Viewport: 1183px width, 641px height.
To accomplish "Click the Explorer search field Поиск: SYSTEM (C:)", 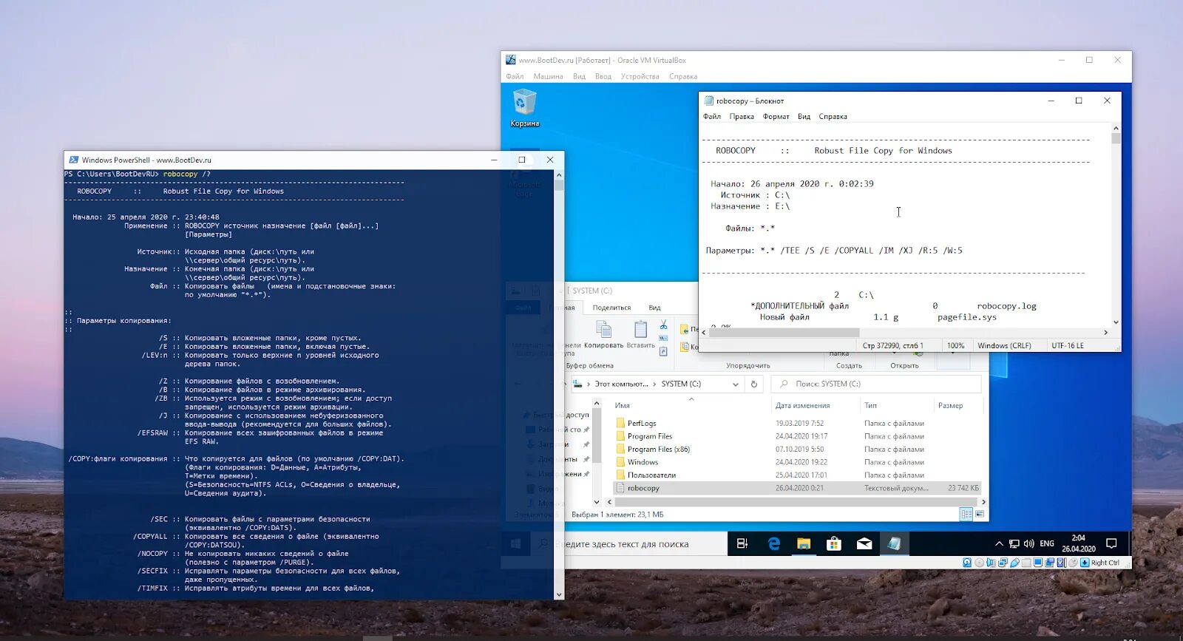I will pos(876,384).
